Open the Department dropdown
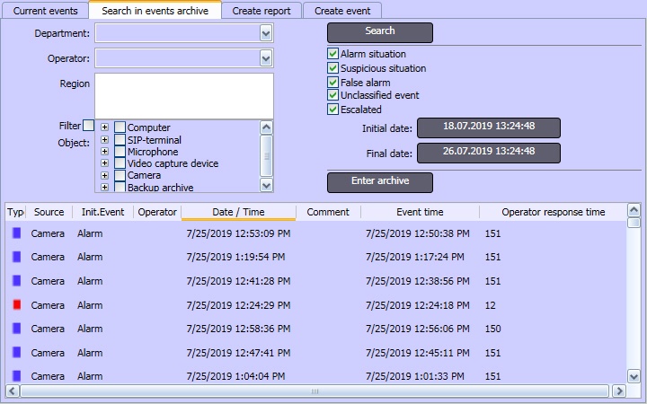This screenshot has height=404, width=647. (x=266, y=33)
